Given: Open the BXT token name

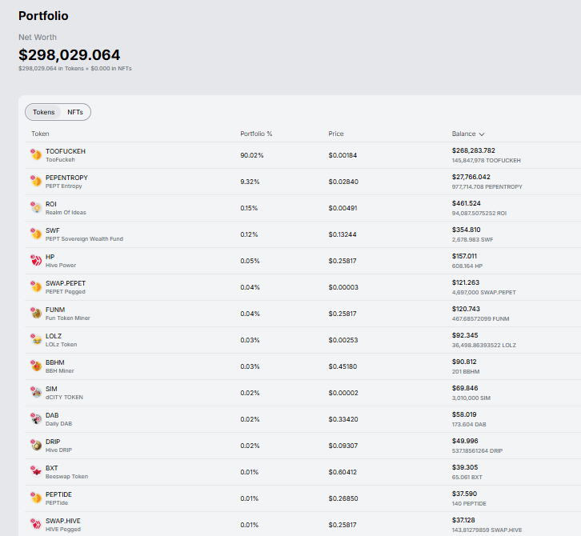Looking at the screenshot, I should click(x=51, y=468).
